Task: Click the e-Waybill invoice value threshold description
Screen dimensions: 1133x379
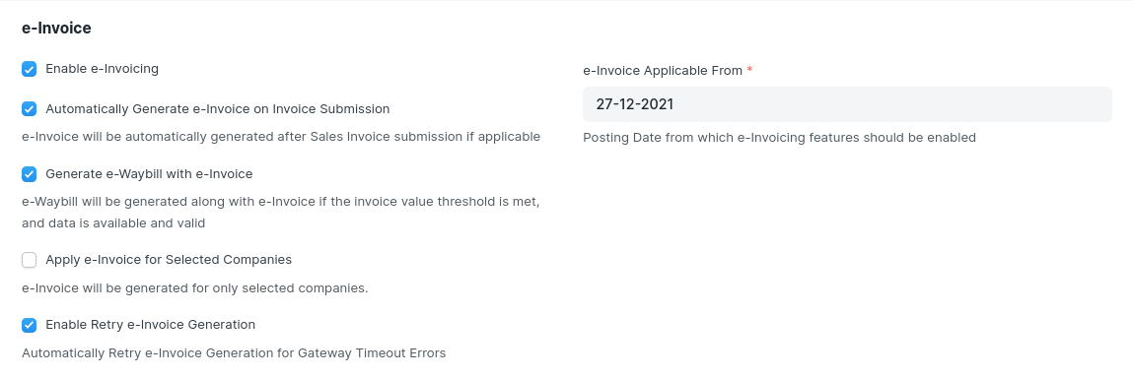Action: [281, 213]
